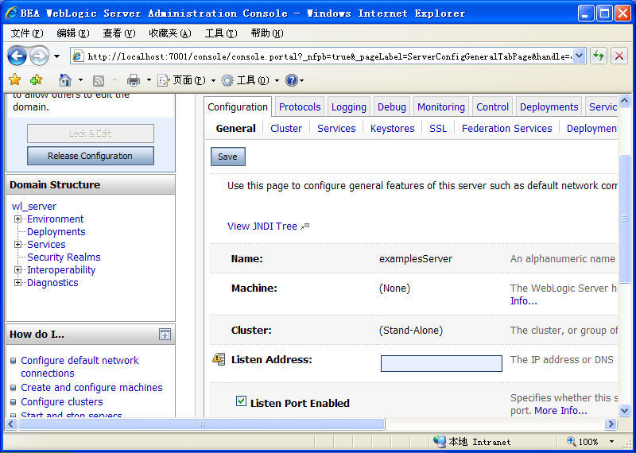The width and height of the screenshot is (636, 453).
Task: Refresh the page with the green arrows icon
Action: (598, 56)
